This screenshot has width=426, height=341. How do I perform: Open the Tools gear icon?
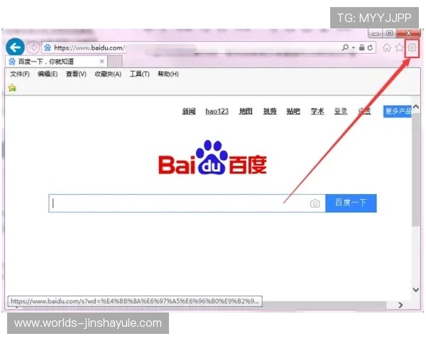click(412, 48)
